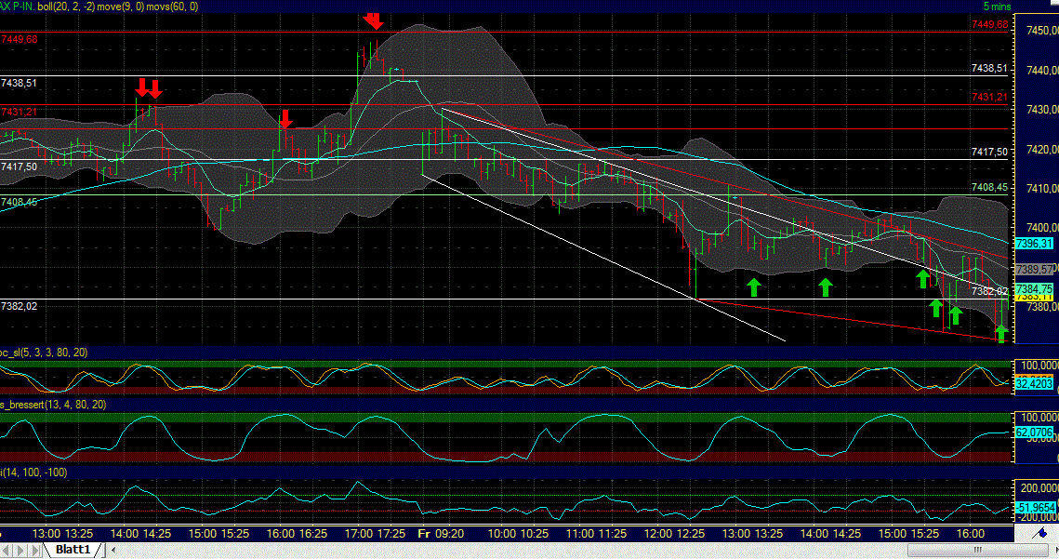Select the green buy arrow at the far right

[x=1001, y=333]
